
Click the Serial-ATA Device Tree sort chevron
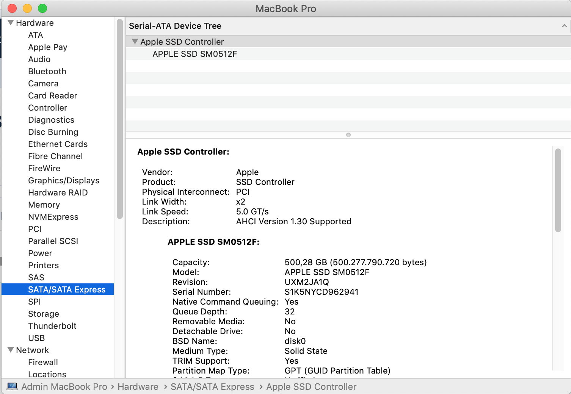pyautogui.click(x=564, y=26)
